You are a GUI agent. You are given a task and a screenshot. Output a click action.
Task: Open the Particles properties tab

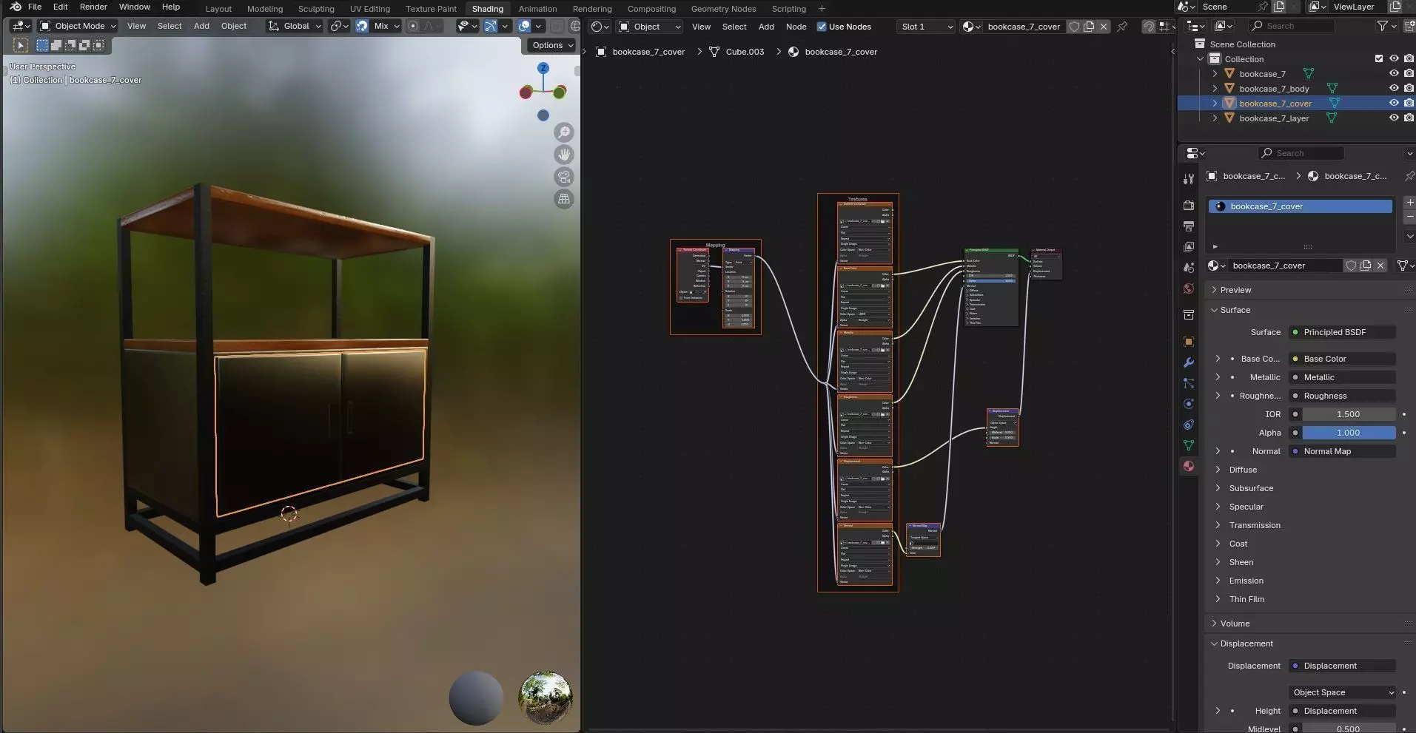click(x=1189, y=383)
